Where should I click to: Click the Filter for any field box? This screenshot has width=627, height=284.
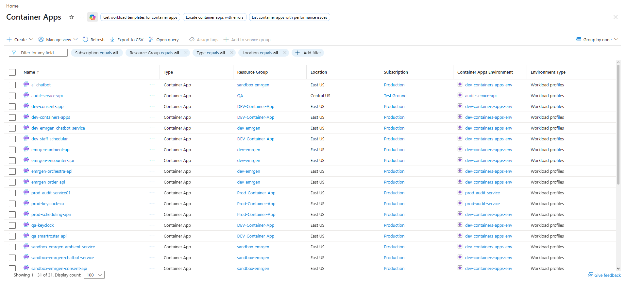tap(38, 53)
